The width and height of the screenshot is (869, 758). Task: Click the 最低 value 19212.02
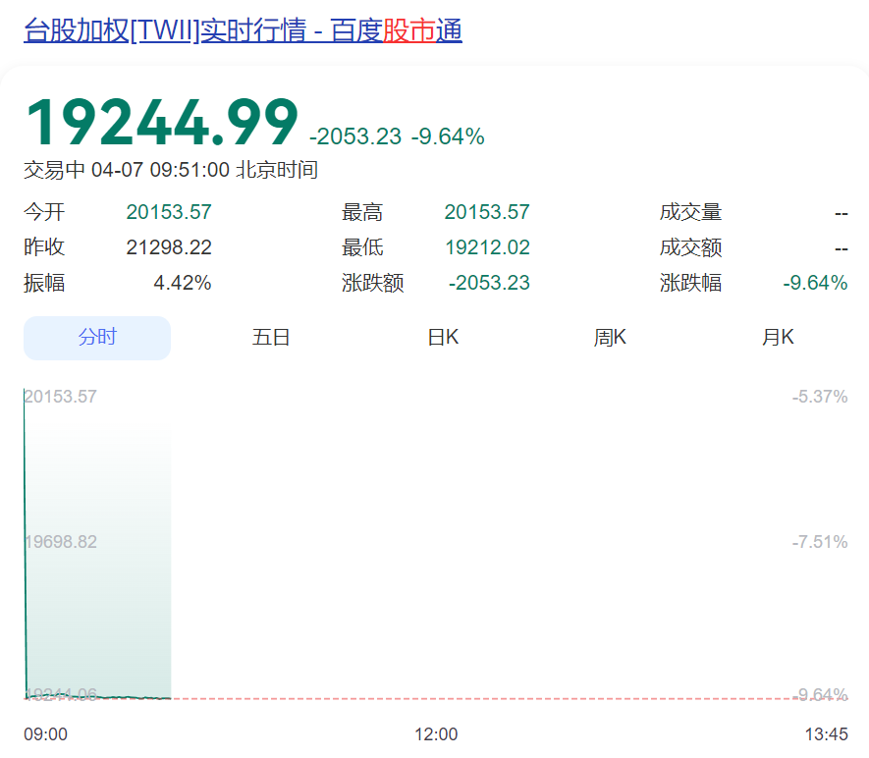click(487, 247)
